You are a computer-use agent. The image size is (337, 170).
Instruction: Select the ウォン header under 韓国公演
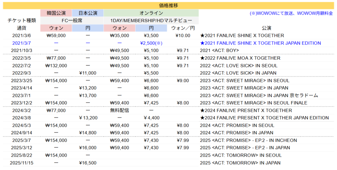click(x=56, y=28)
